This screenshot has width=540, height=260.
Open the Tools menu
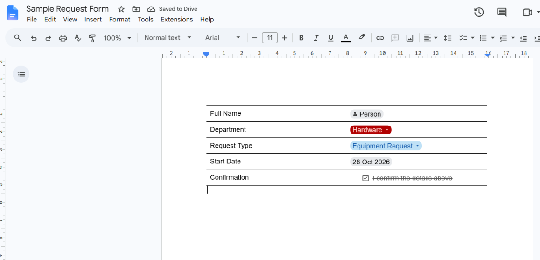tap(145, 19)
